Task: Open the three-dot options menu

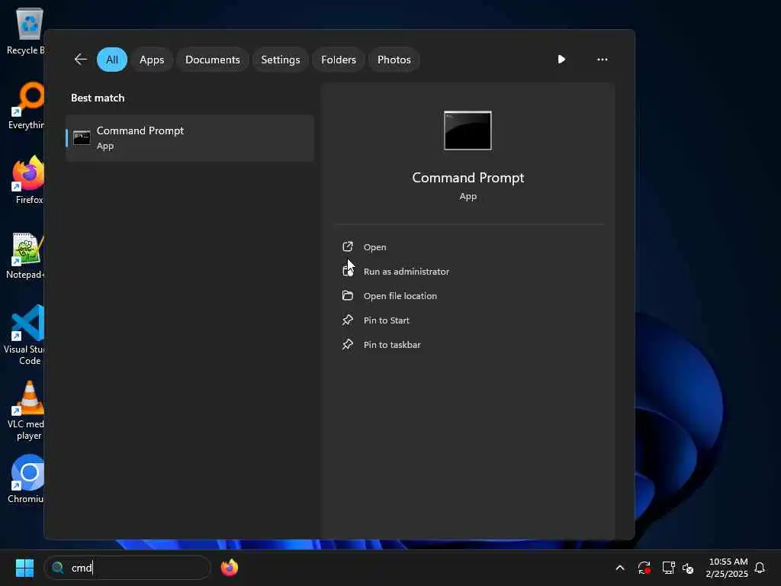Action: [603, 60]
